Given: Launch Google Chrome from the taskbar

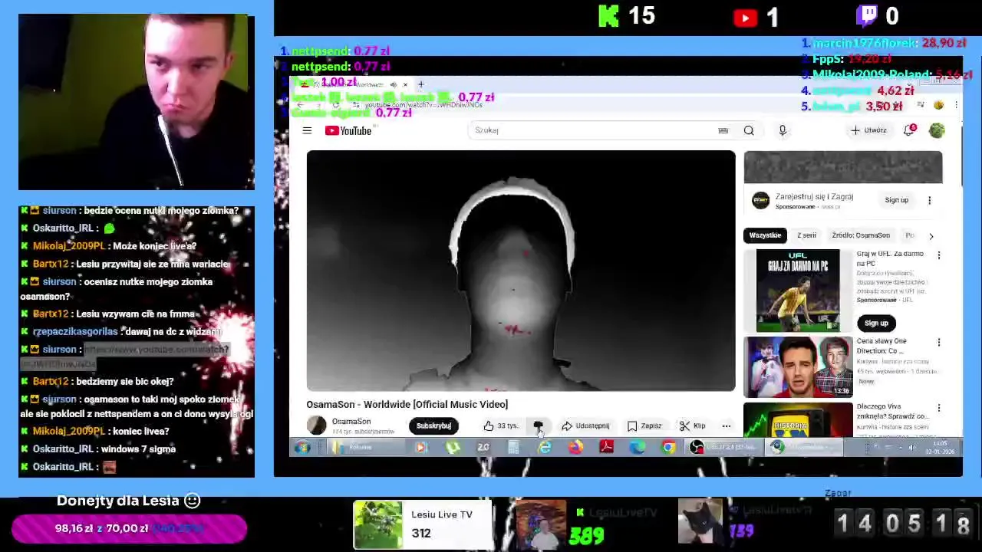Looking at the screenshot, I should [x=669, y=447].
